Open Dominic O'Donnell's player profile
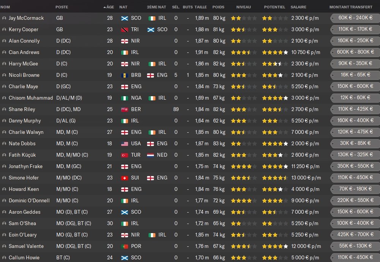 click(28, 200)
